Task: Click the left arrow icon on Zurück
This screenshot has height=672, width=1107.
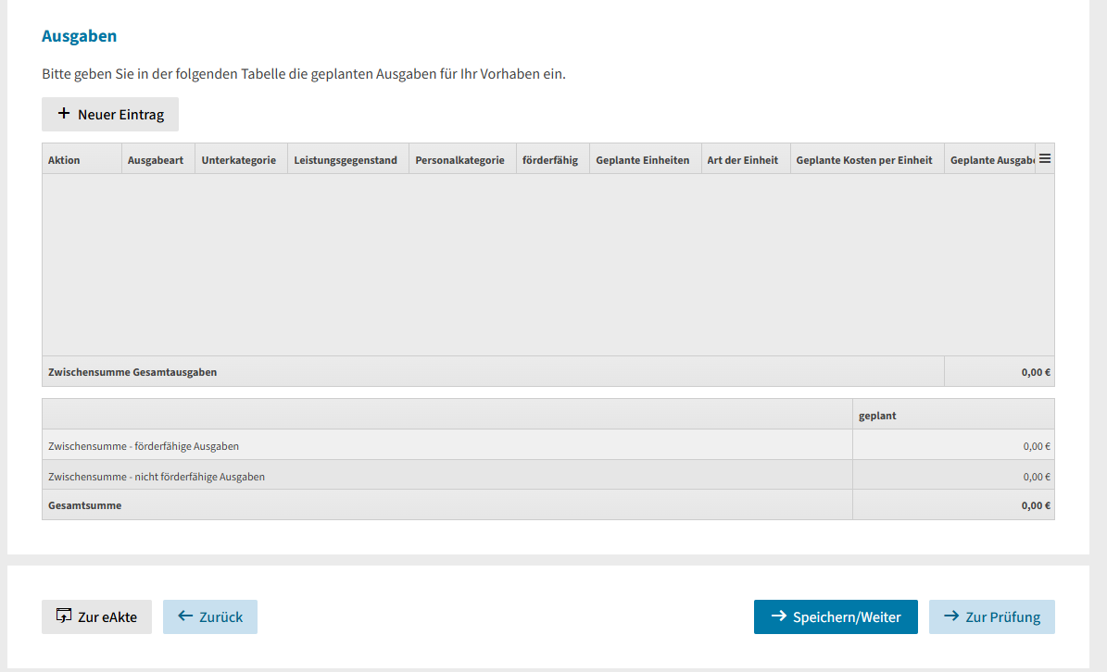Action: [185, 616]
